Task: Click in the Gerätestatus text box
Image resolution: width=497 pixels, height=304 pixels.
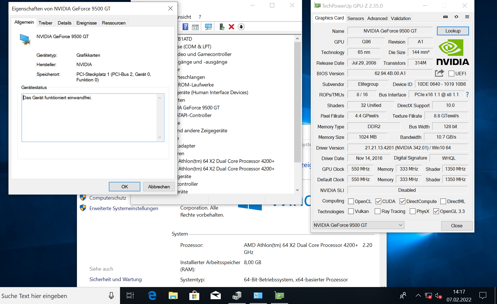Action: tap(93, 118)
